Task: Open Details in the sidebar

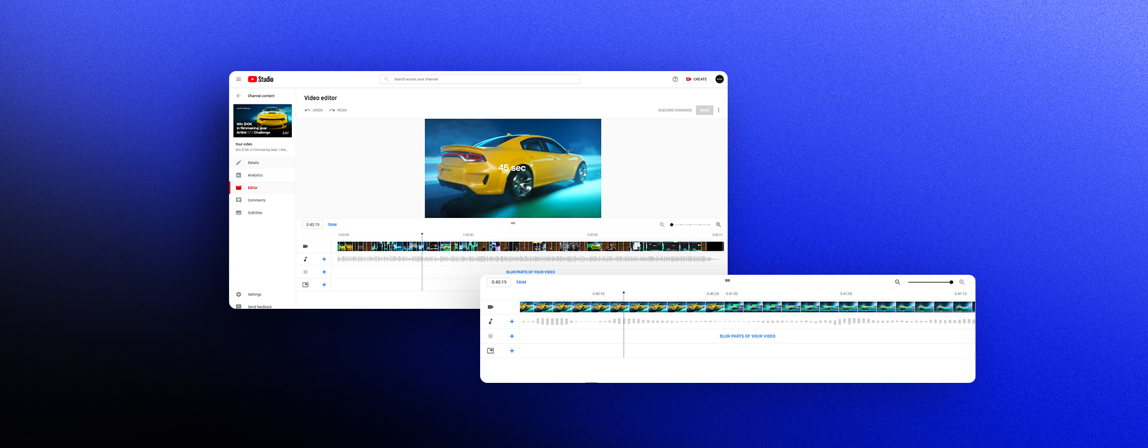Action: point(254,163)
